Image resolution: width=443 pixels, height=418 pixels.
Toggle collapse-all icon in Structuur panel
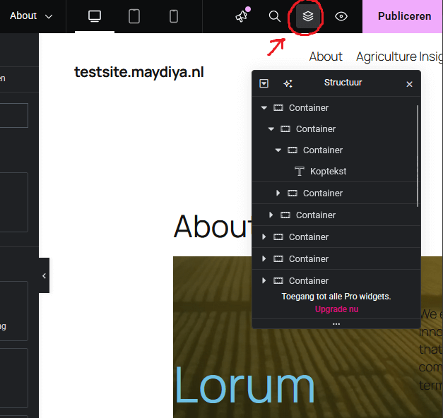coord(264,83)
